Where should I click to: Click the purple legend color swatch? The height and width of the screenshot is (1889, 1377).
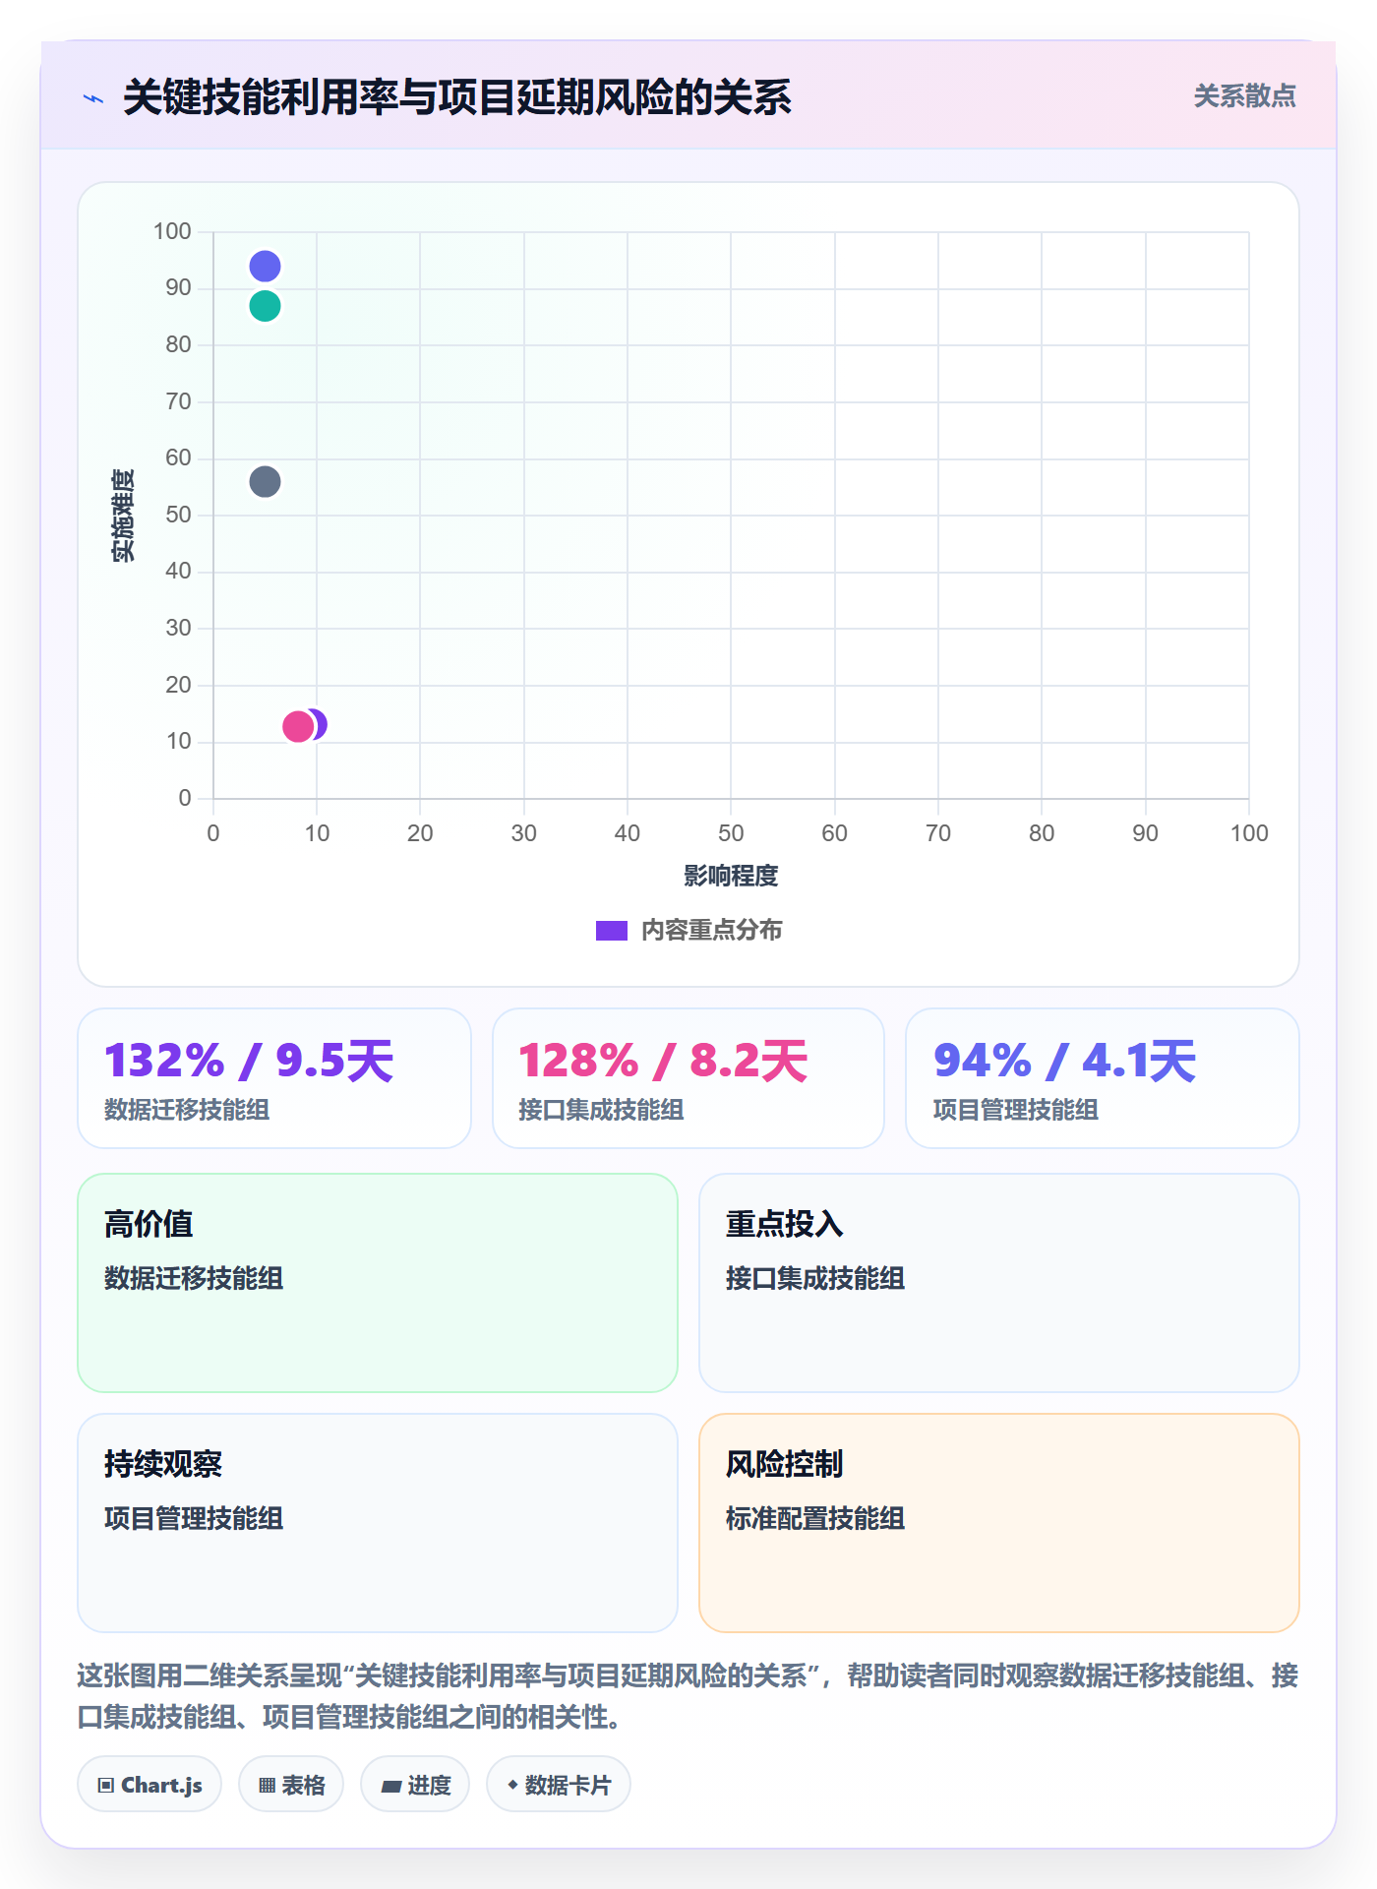(612, 930)
